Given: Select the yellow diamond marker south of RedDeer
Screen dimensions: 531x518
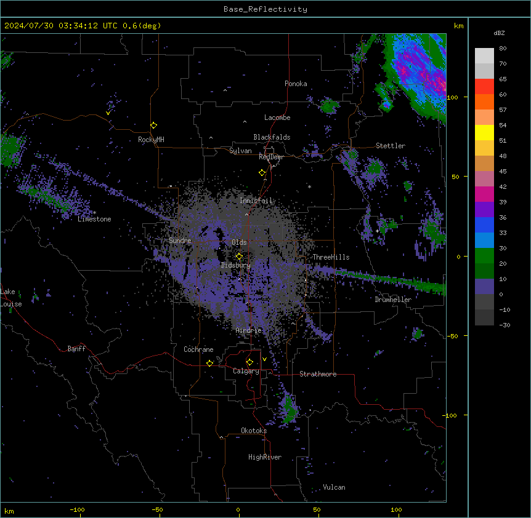Looking at the screenshot, I should point(262,173).
